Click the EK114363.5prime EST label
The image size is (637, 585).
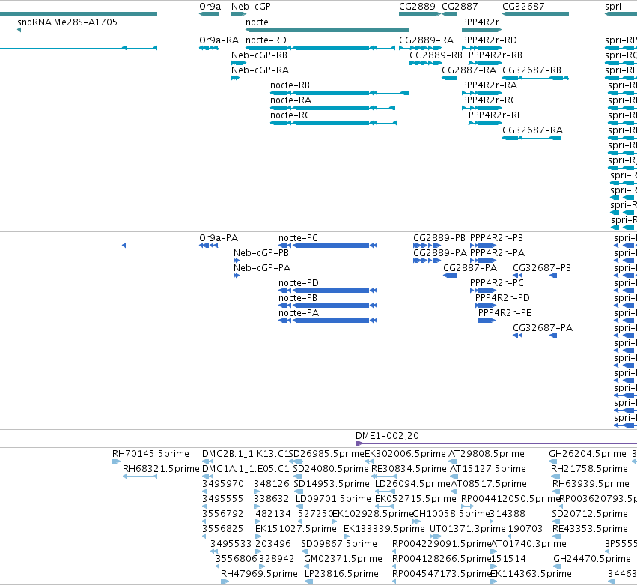[x=531, y=574]
